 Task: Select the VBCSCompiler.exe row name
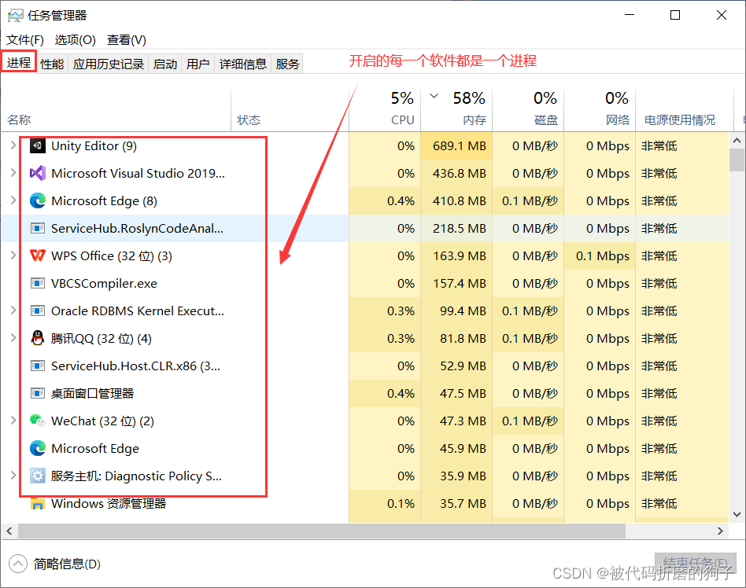point(104,284)
